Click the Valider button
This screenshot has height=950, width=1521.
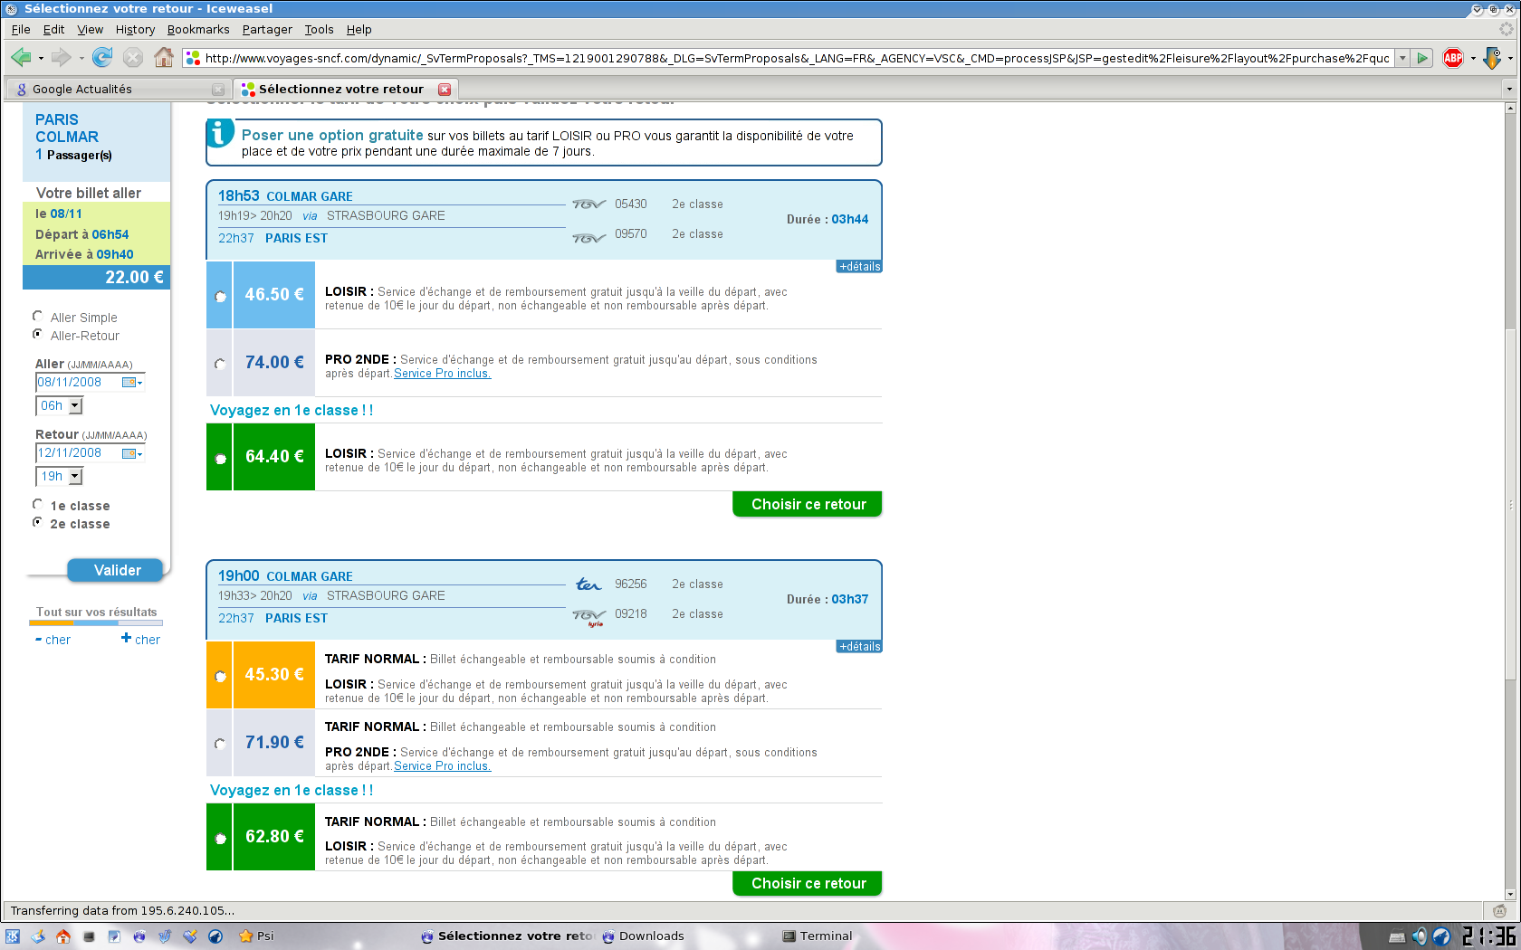pos(116,570)
